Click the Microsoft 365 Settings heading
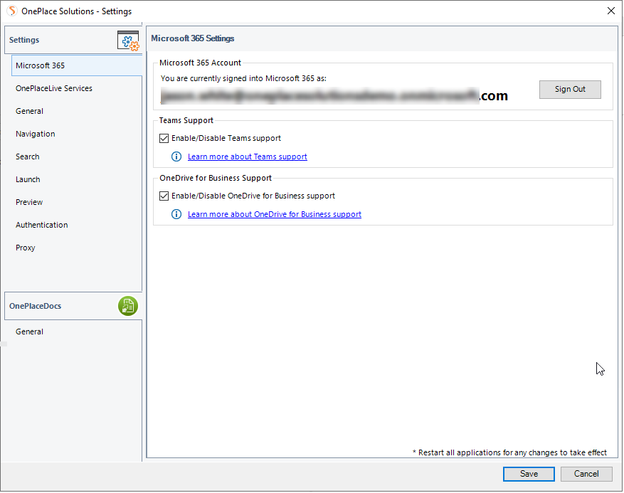Viewport: 624px width, 493px height. click(x=193, y=38)
